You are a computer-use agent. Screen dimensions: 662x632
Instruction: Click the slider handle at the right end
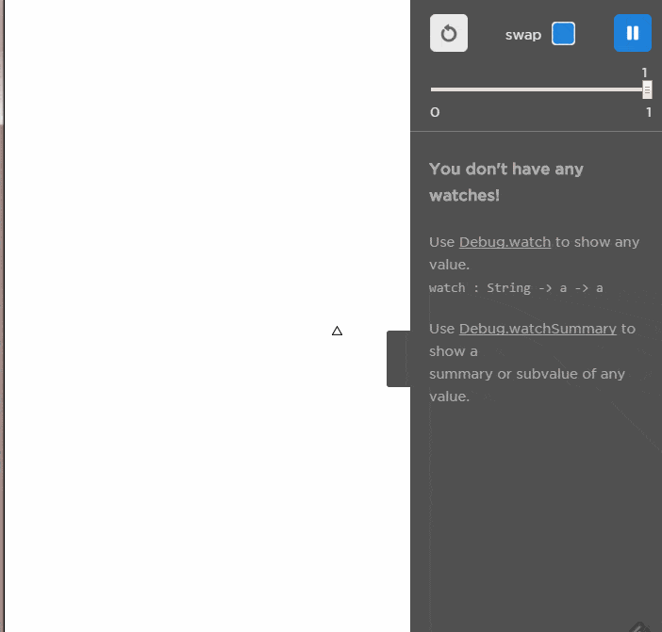pyautogui.click(x=647, y=89)
